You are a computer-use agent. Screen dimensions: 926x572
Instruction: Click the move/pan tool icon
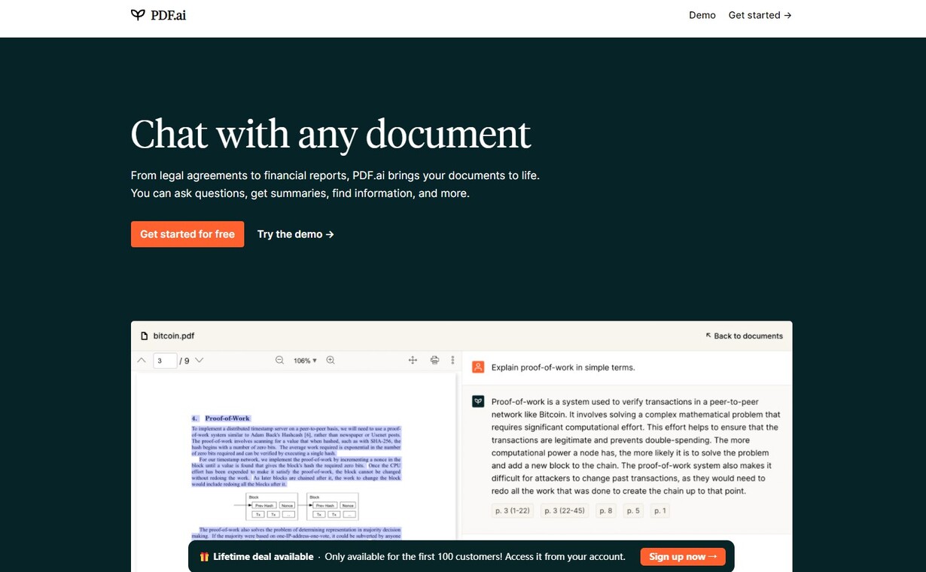pyautogui.click(x=413, y=361)
